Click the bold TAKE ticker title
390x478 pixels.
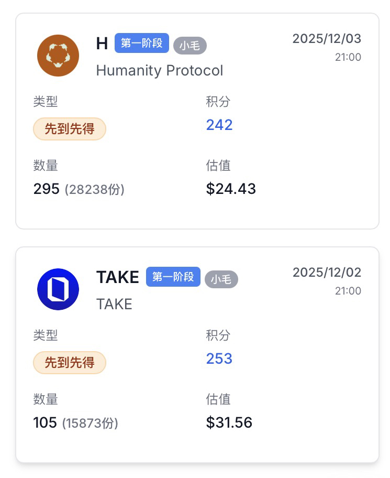[118, 277]
